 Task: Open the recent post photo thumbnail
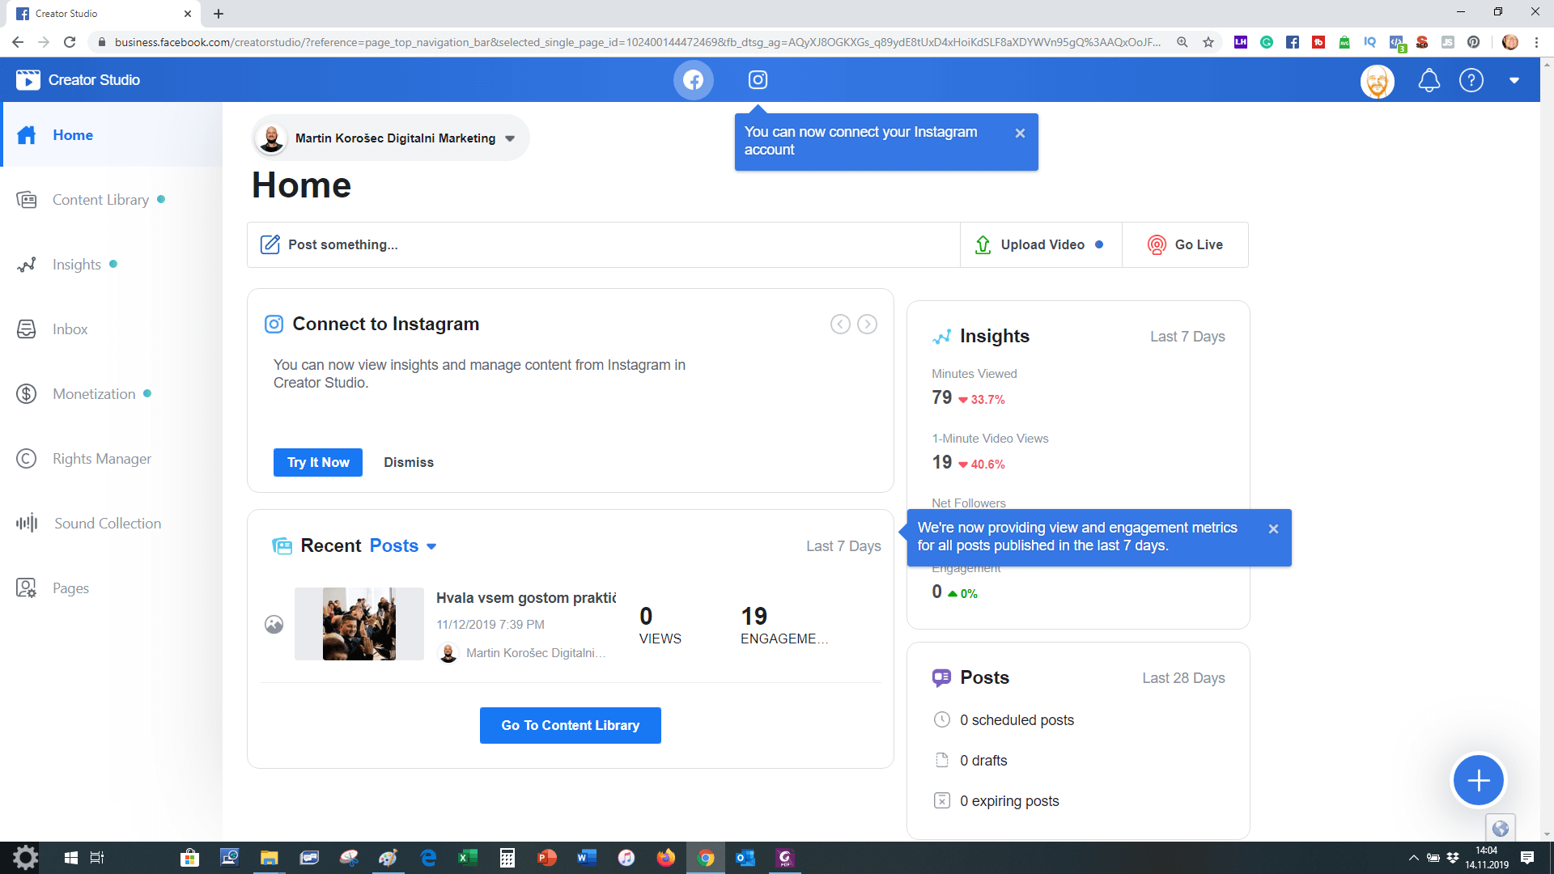point(359,624)
